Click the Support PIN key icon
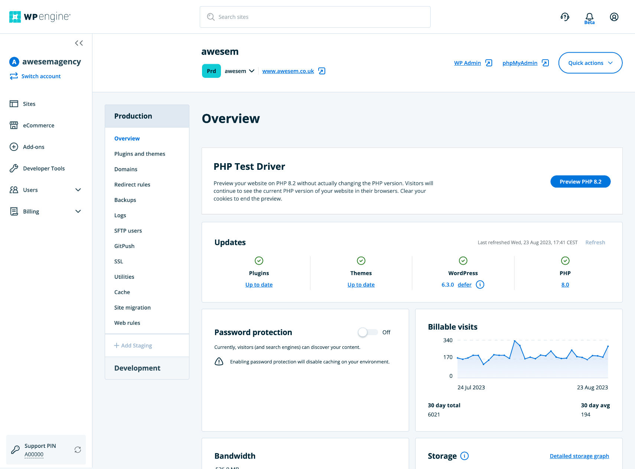The image size is (635, 469). pyautogui.click(x=15, y=450)
